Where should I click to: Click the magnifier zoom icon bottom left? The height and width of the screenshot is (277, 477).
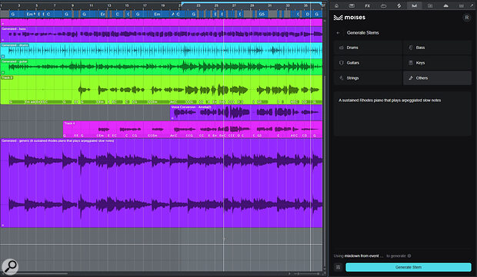click(x=10, y=267)
